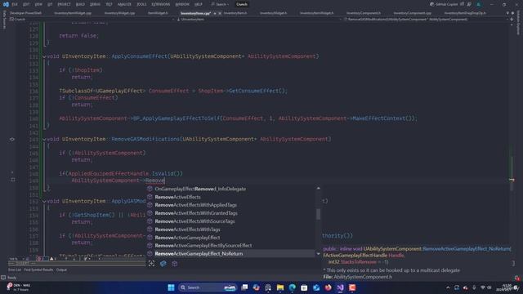
Task: Click the weather widget on the taskbar
Action: pos(19,287)
